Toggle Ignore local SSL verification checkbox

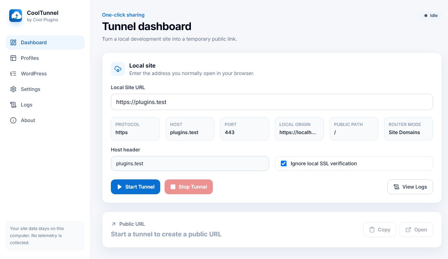284,163
